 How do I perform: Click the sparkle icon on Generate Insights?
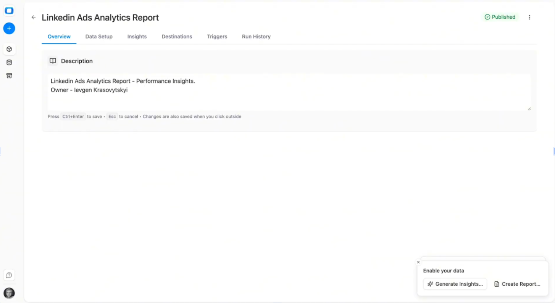[431, 284]
